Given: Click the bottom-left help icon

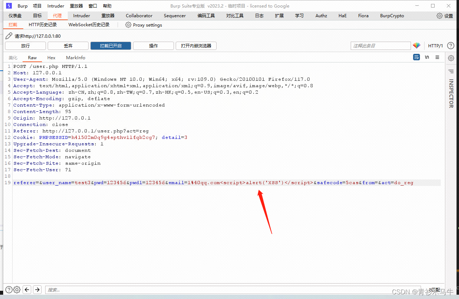Looking at the screenshot, I should (9, 289).
